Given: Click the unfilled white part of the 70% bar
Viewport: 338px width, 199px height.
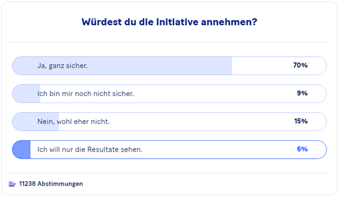Looking at the screenshot, I should click(279, 66).
